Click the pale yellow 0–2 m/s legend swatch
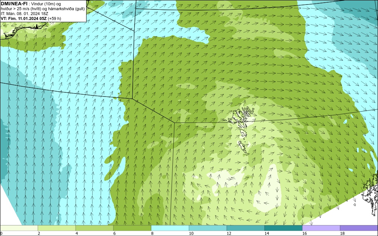 (19, 228)
